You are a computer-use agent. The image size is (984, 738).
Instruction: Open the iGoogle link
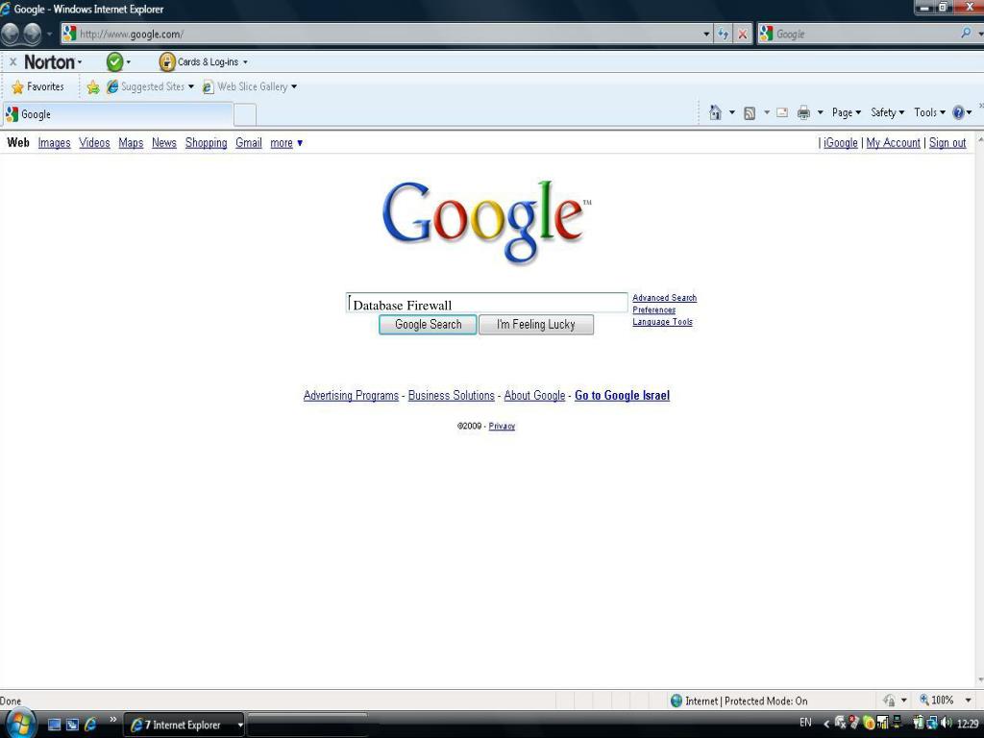[x=840, y=142]
